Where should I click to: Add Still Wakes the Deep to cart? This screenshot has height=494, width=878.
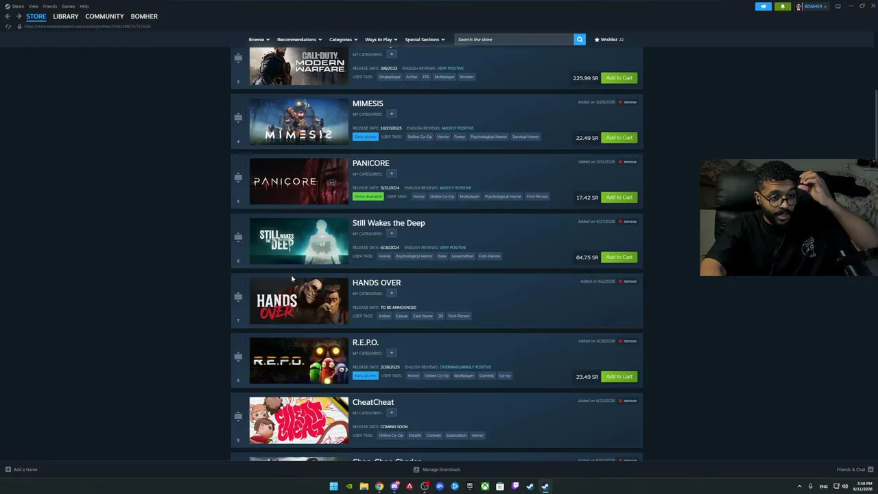coord(619,257)
